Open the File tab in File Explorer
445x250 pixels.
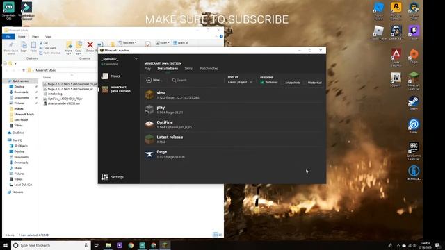[x=8, y=37]
